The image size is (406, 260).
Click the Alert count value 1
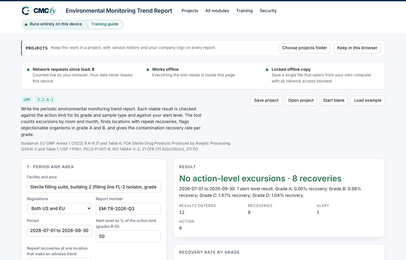click(318, 212)
